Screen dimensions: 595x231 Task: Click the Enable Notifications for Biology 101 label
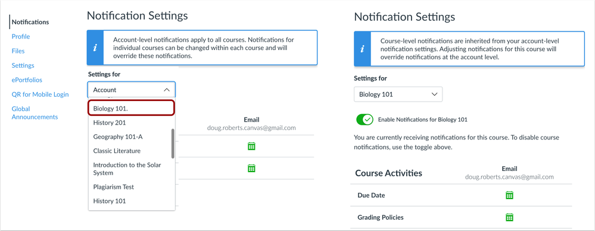click(423, 119)
